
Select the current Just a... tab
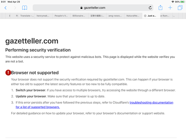pyautogui.click(x=151, y=16)
